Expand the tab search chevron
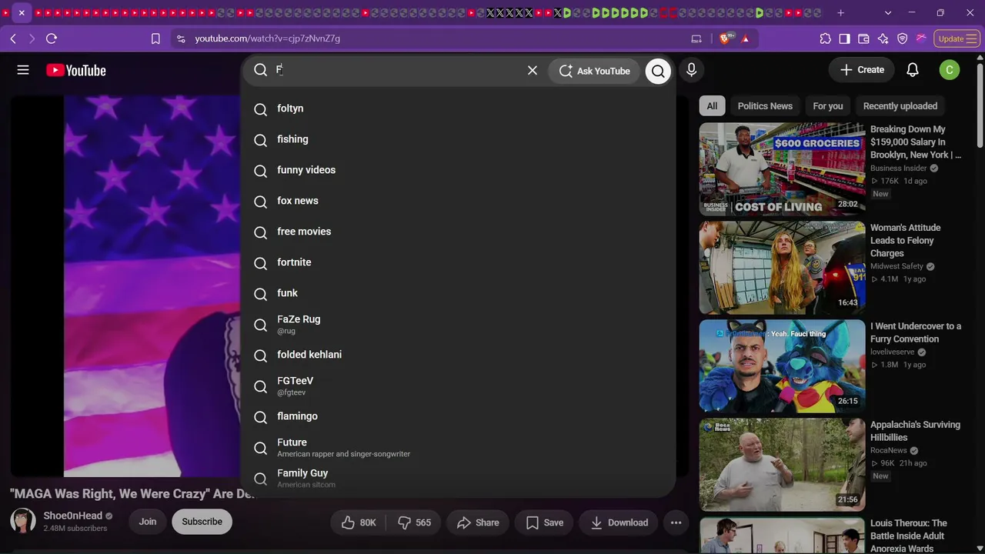The height and width of the screenshot is (554, 985). click(888, 13)
